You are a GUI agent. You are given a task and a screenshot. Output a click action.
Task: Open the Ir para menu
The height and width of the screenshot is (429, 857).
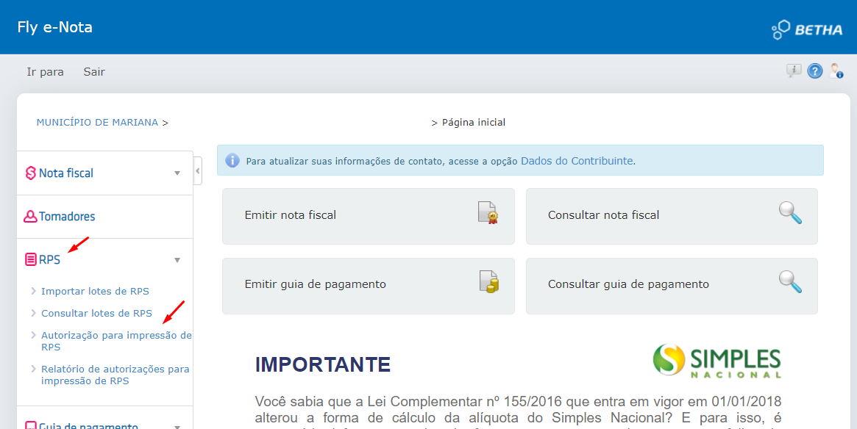point(46,71)
